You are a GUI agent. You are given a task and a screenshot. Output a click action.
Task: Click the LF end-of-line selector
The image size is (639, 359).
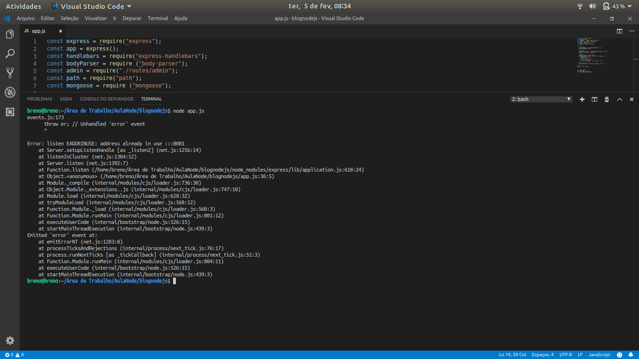(580, 355)
